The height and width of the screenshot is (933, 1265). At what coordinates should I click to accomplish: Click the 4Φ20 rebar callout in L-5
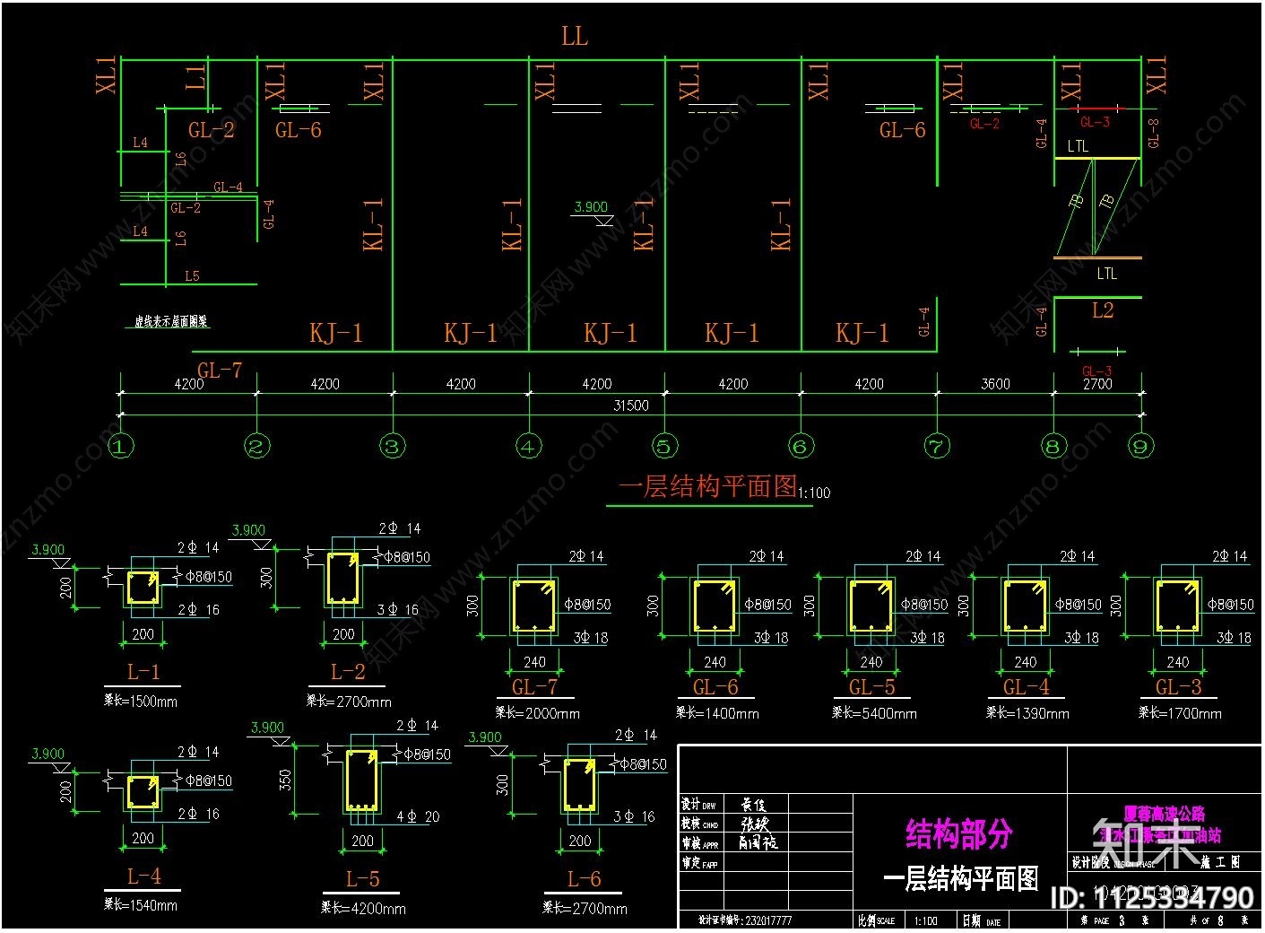coord(418,817)
